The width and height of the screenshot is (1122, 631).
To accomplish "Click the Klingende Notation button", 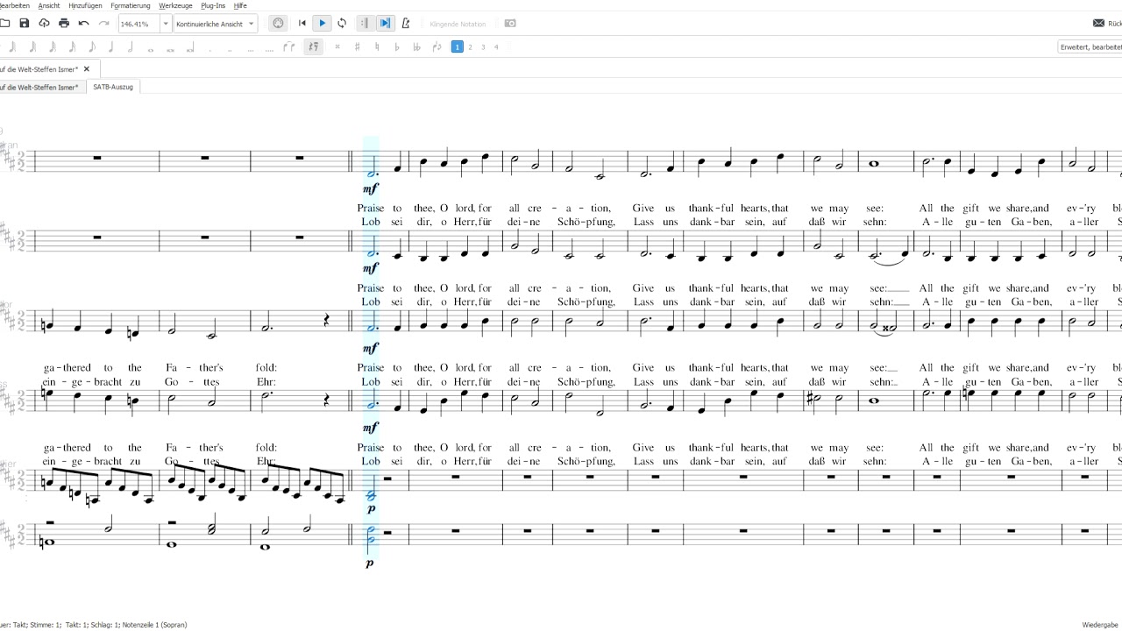I will tap(458, 24).
